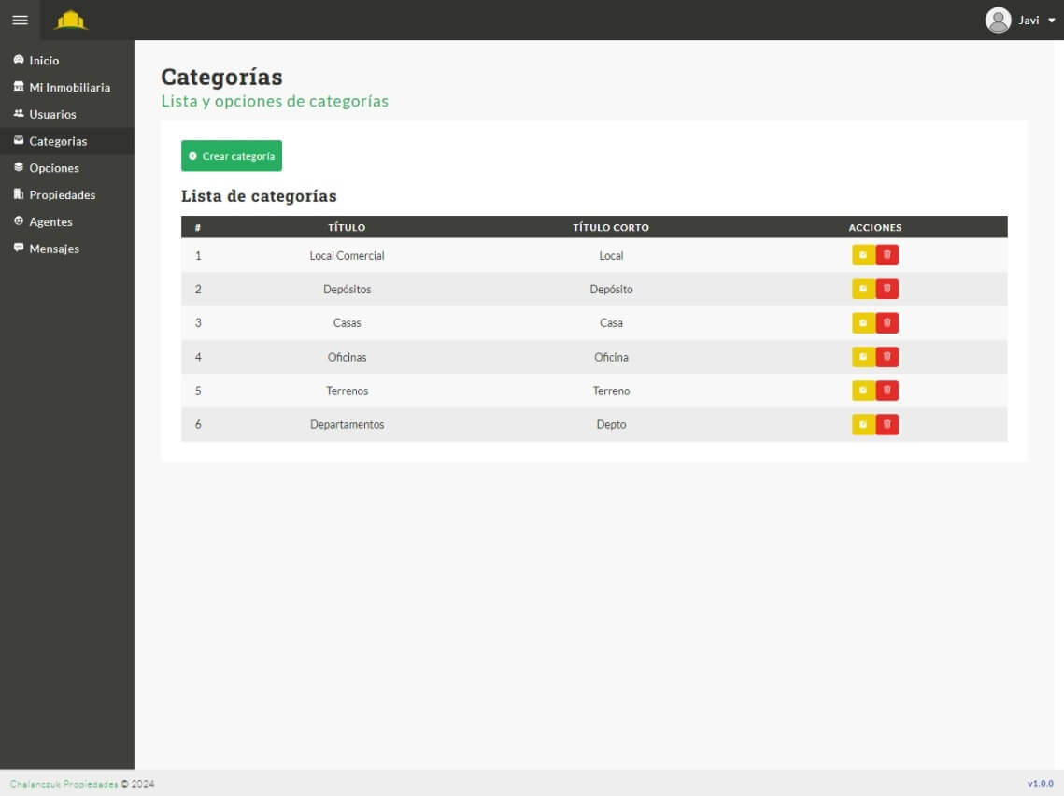Navigate to Usuarios page

pos(52,115)
